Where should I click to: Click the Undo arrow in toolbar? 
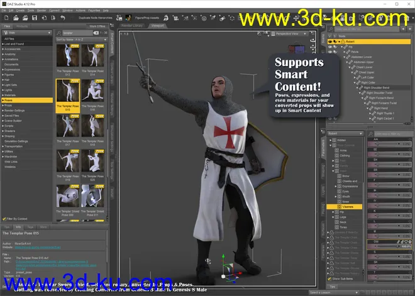coord(62,18)
